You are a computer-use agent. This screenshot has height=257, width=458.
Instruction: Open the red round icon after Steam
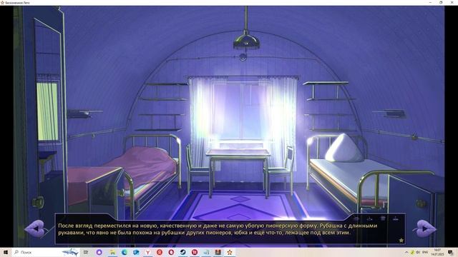click(x=195, y=252)
